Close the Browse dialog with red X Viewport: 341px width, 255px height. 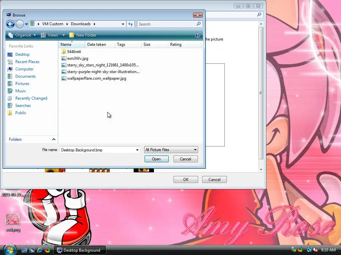pos(198,15)
